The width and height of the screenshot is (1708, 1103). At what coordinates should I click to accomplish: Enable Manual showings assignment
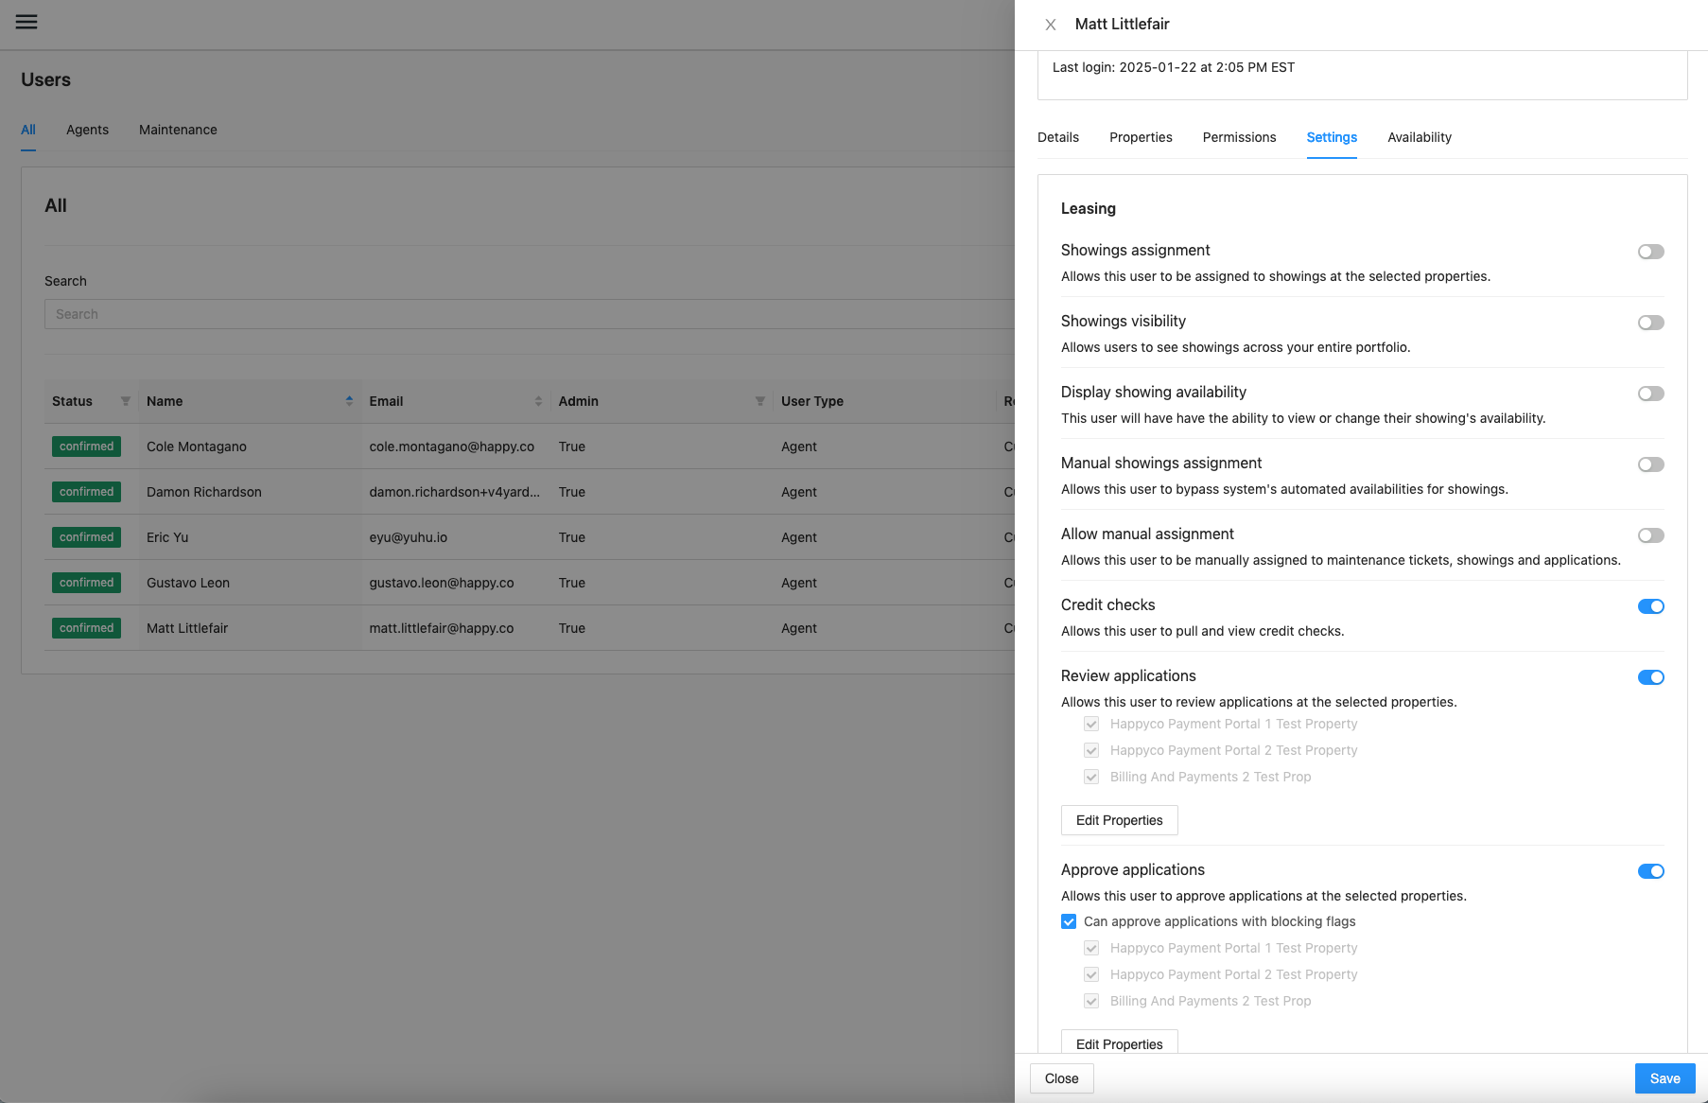(1651, 464)
